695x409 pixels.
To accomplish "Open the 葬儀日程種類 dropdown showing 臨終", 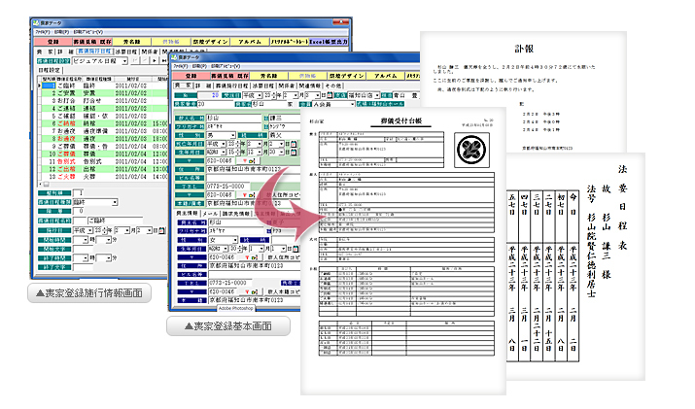I will (x=115, y=202).
